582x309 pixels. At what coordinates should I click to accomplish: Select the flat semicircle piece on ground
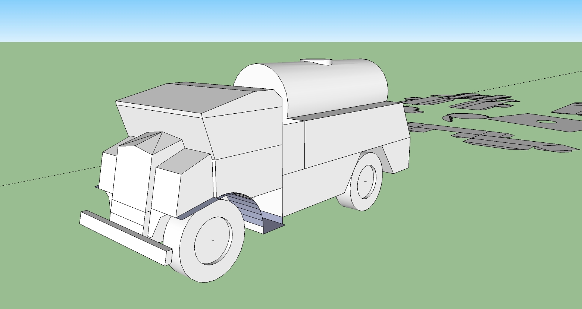pyautogui.click(x=465, y=117)
